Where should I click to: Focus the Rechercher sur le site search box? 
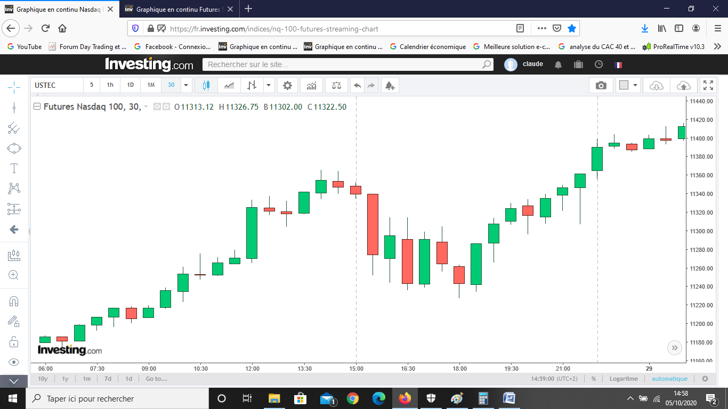click(x=348, y=64)
